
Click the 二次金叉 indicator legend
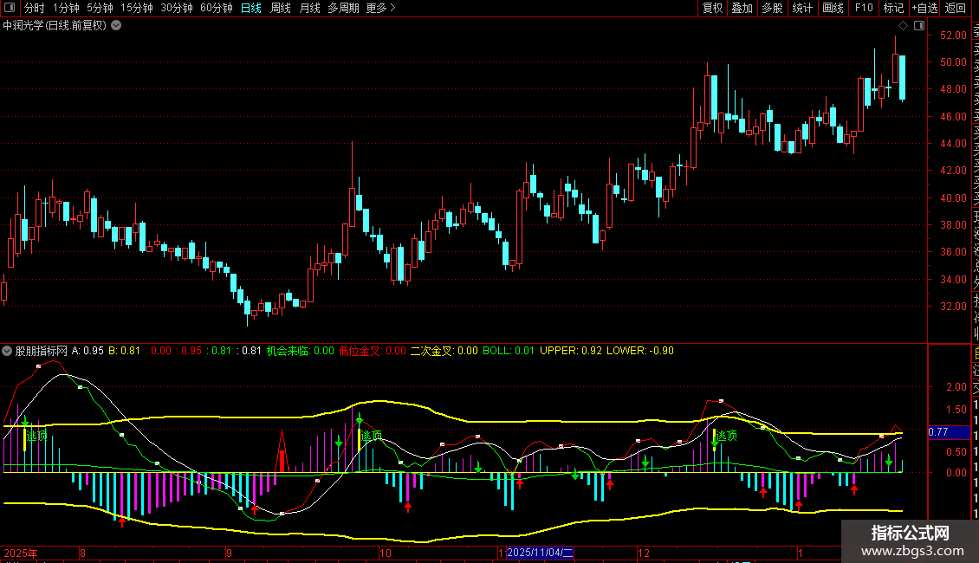(x=444, y=351)
